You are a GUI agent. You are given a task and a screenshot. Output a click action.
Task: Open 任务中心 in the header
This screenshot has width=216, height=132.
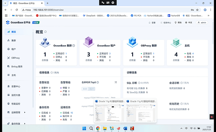[166, 23]
